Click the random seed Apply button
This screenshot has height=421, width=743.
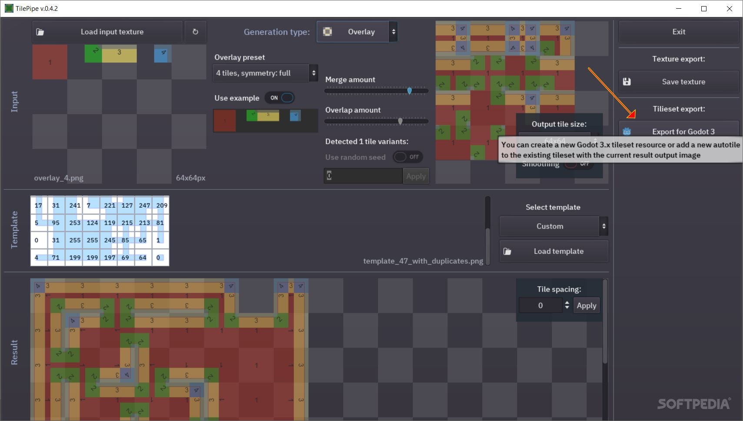pyautogui.click(x=416, y=176)
